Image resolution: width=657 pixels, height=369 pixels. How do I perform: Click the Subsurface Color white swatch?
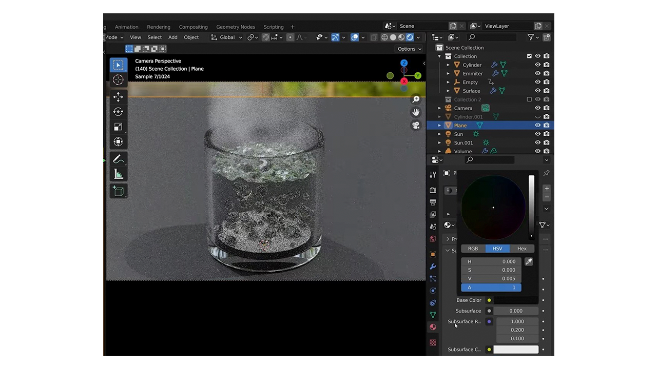[x=516, y=350]
